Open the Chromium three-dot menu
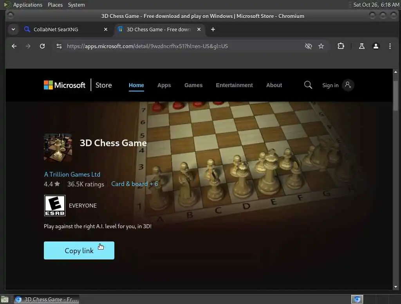Screen dimensions: 401x304 pos(390,46)
